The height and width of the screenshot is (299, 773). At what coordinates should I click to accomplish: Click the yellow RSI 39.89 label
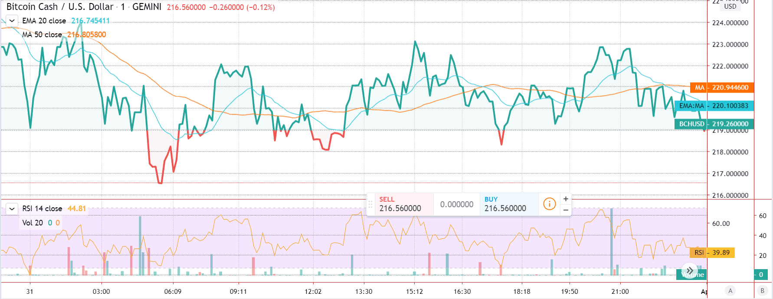(x=712, y=252)
